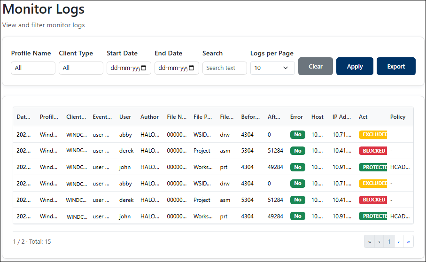426x262 pixels.
Task: Focus the End Date input field
Action: coord(177,68)
